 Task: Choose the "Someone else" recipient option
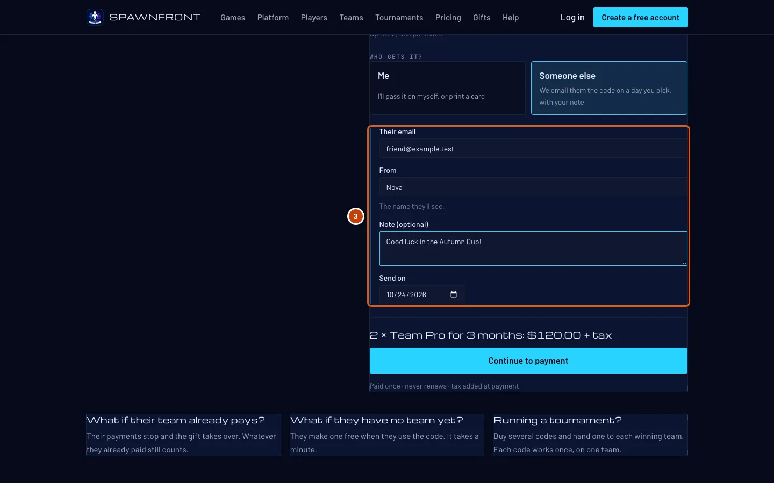[609, 88]
